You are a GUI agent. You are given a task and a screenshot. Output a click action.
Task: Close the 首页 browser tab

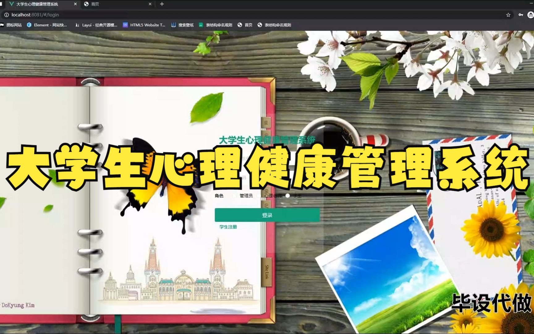(x=150, y=4)
